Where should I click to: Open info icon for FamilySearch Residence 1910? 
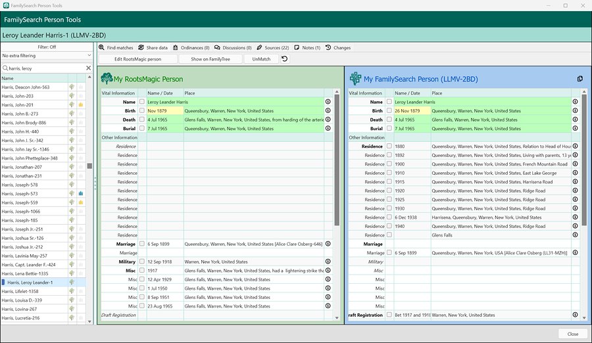click(x=575, y=173)
